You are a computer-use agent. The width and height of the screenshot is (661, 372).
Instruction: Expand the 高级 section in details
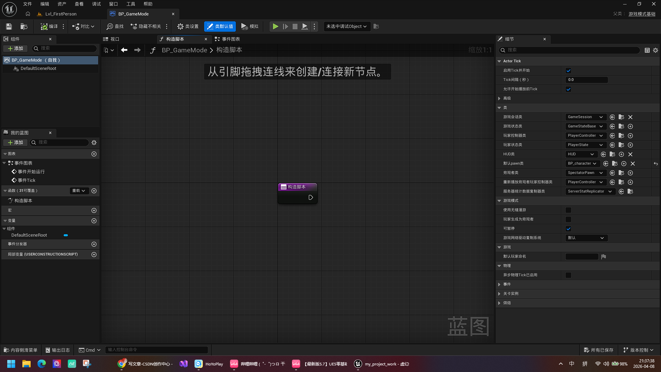(x=499, y=99)
